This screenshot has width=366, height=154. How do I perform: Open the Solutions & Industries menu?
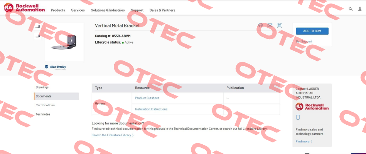108,10
